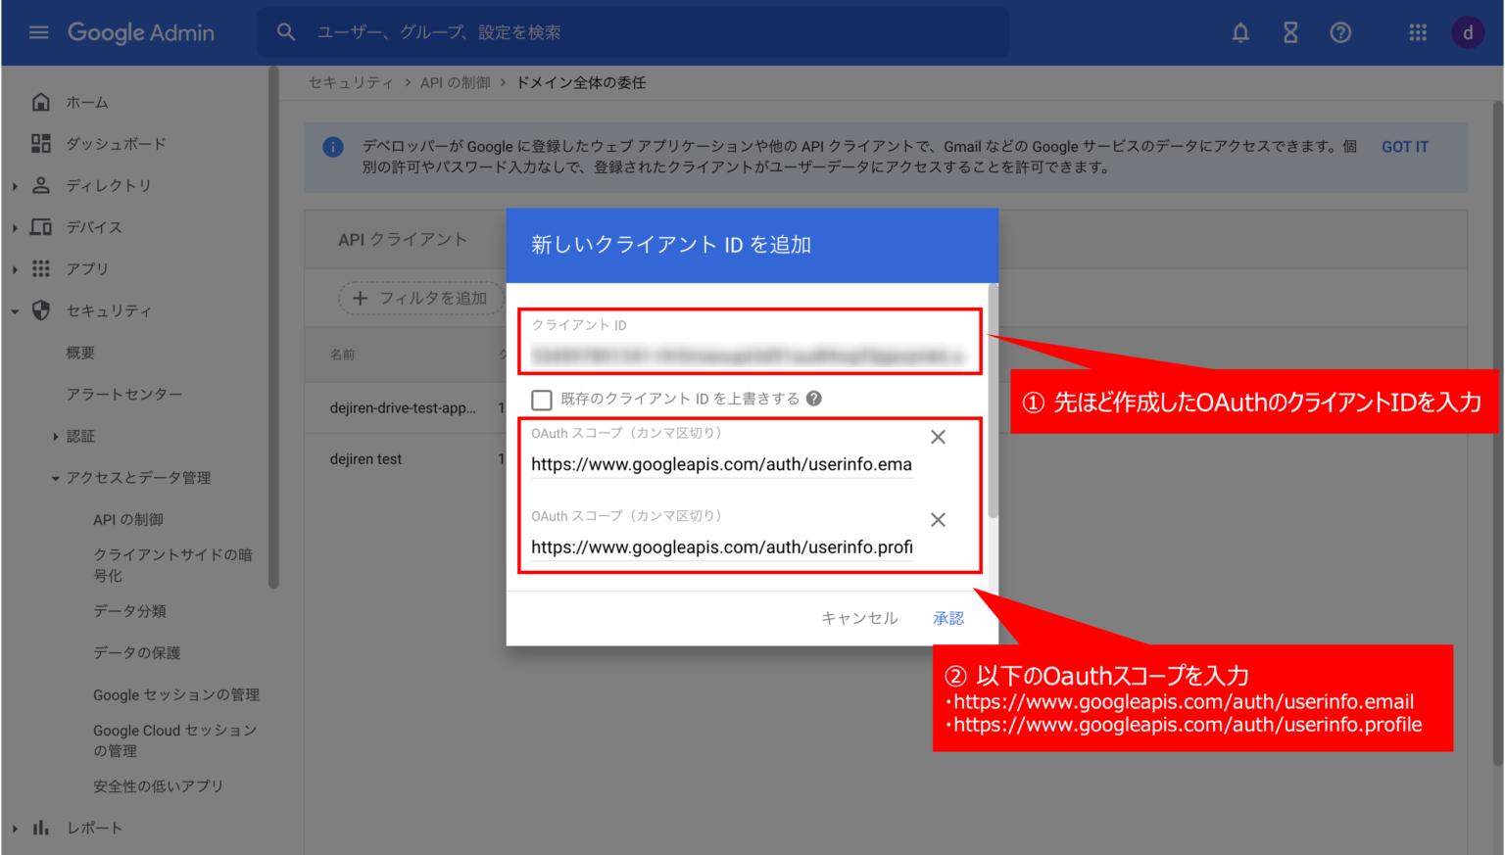Open the hourglass tasks icon
Screen dimensions: 1505x855
point(1290,32)
